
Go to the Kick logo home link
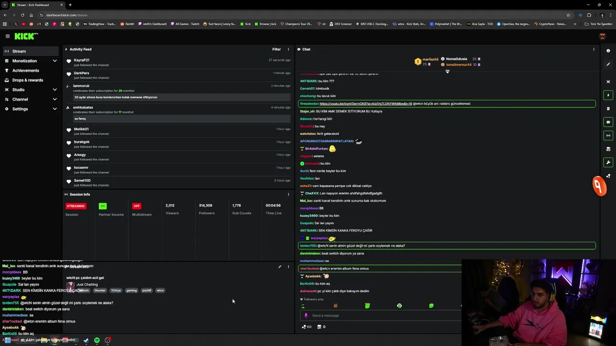26,36
